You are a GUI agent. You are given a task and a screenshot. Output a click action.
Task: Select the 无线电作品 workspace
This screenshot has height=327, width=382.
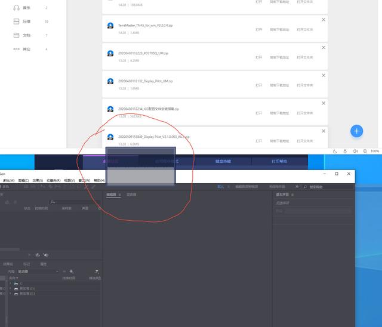[x=277, y=187]
